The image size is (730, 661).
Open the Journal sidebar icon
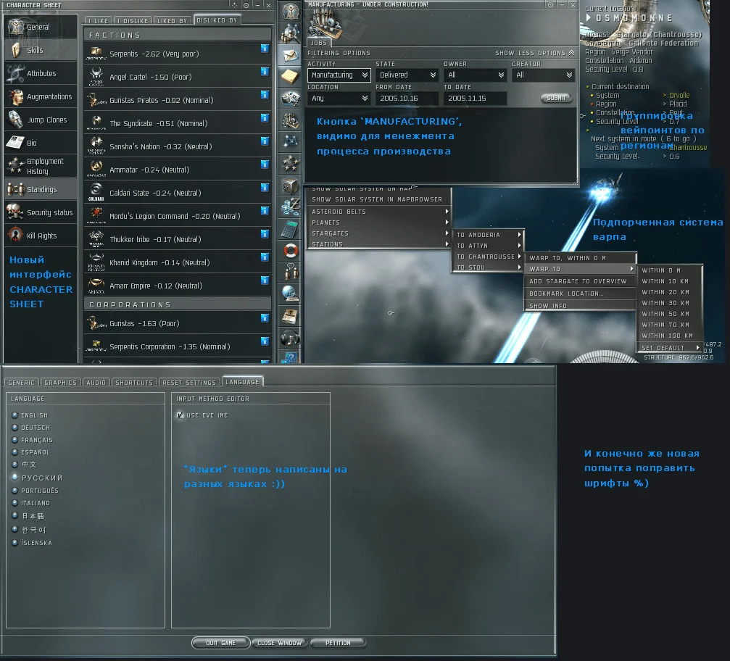point(291,316)
